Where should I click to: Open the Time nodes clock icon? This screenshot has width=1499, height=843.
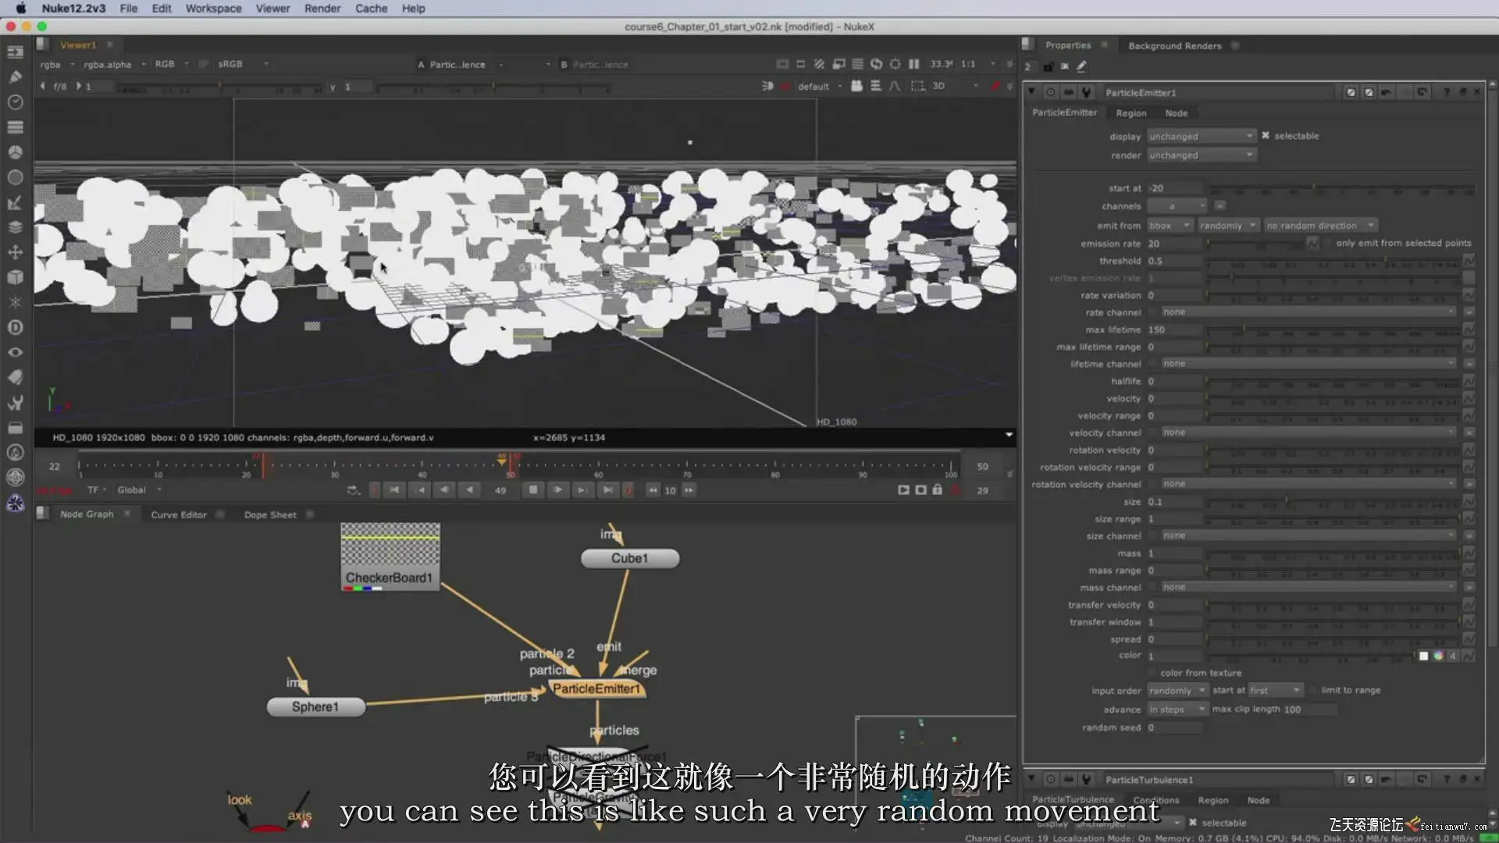(x=15, y=102)
